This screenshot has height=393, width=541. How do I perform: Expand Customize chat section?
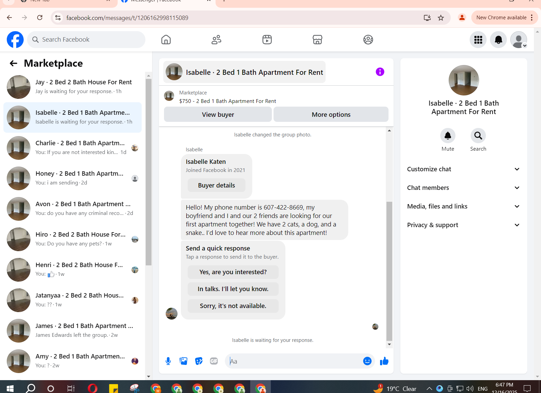pyautogui.click(x=463, y=169)
